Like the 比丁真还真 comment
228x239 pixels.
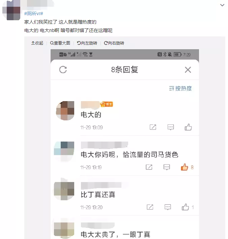(x=188, y=207)
